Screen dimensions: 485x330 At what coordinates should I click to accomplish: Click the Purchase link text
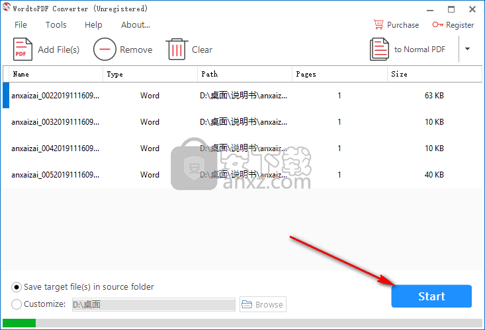(403, 25)
